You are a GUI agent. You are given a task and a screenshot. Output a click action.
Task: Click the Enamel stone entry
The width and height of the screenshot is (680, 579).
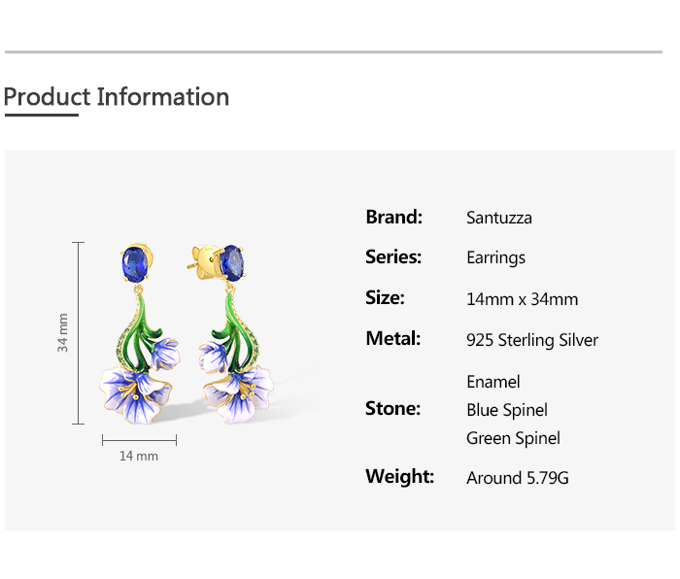click(493, 382)
